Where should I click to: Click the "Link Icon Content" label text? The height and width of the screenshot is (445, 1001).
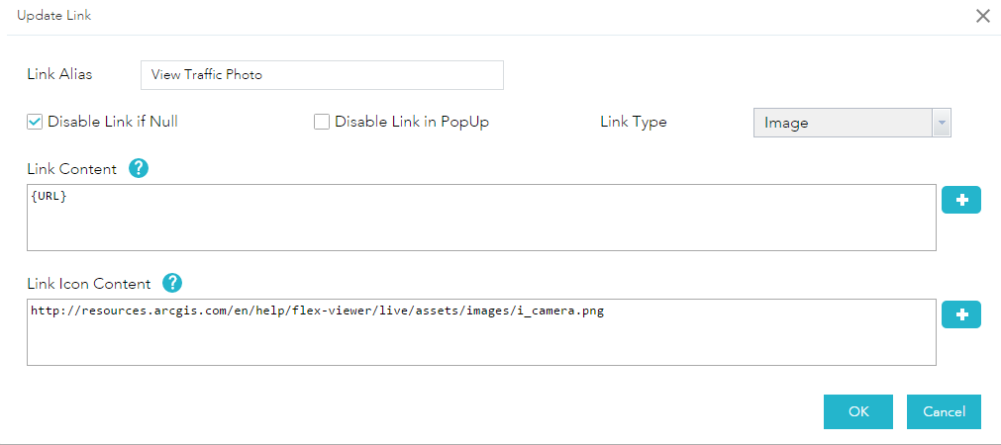89,284
